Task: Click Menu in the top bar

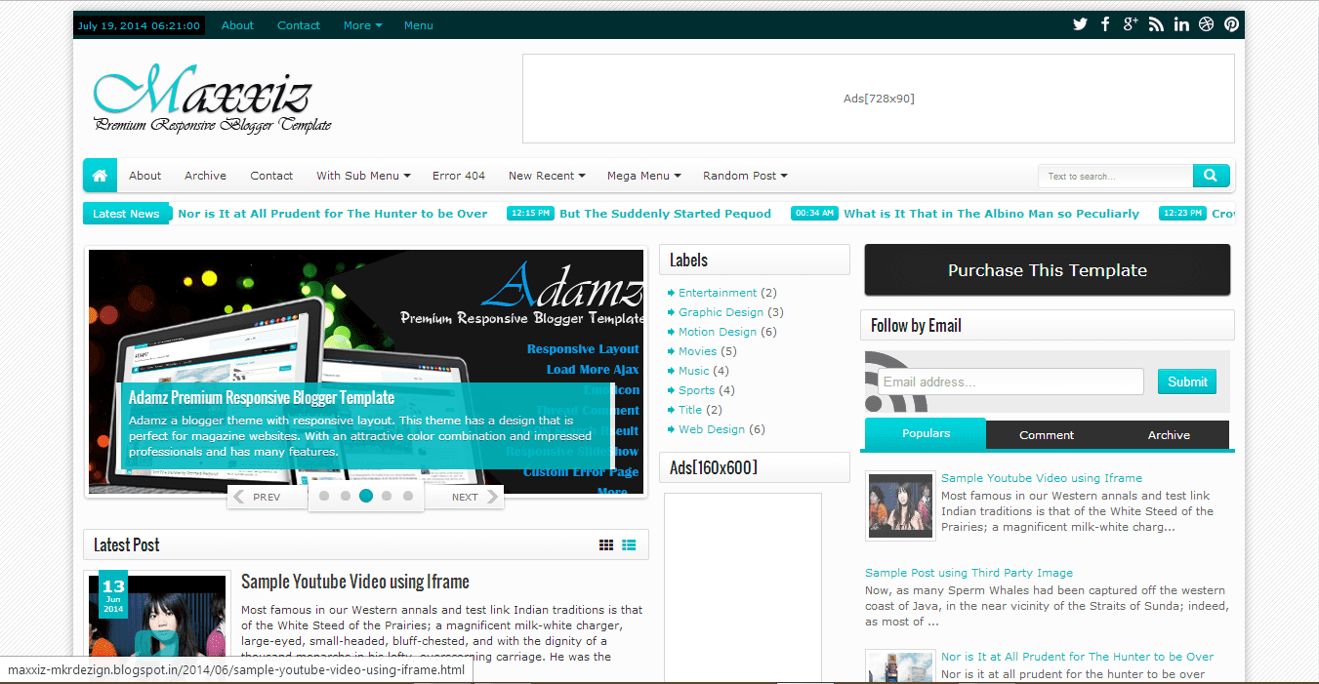Action: [x=418, y=25]
